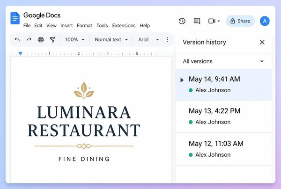Click Alex Johnson under May 13 version
The width and height of the screenshot is (281, 189).
(213, 122)
